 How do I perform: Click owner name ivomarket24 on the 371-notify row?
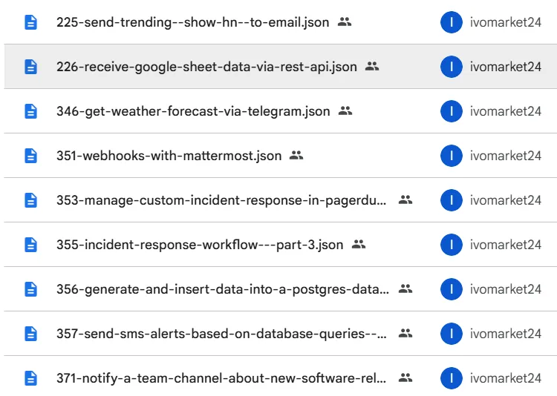pos(505,378)
